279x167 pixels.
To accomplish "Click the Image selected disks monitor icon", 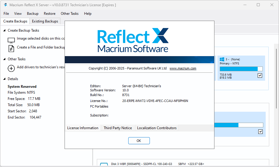I will [x=11, y=40].
